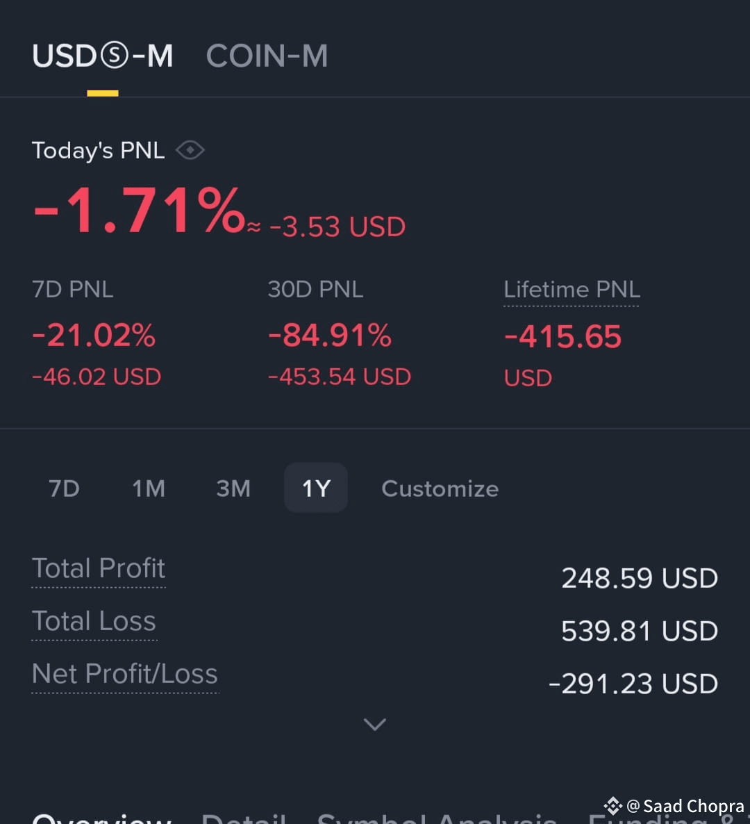The width and height of the screenshot is (750, 824).
Task: Tap the Net Profit/Loss label tooltip
Action: (x=125, y=674)
